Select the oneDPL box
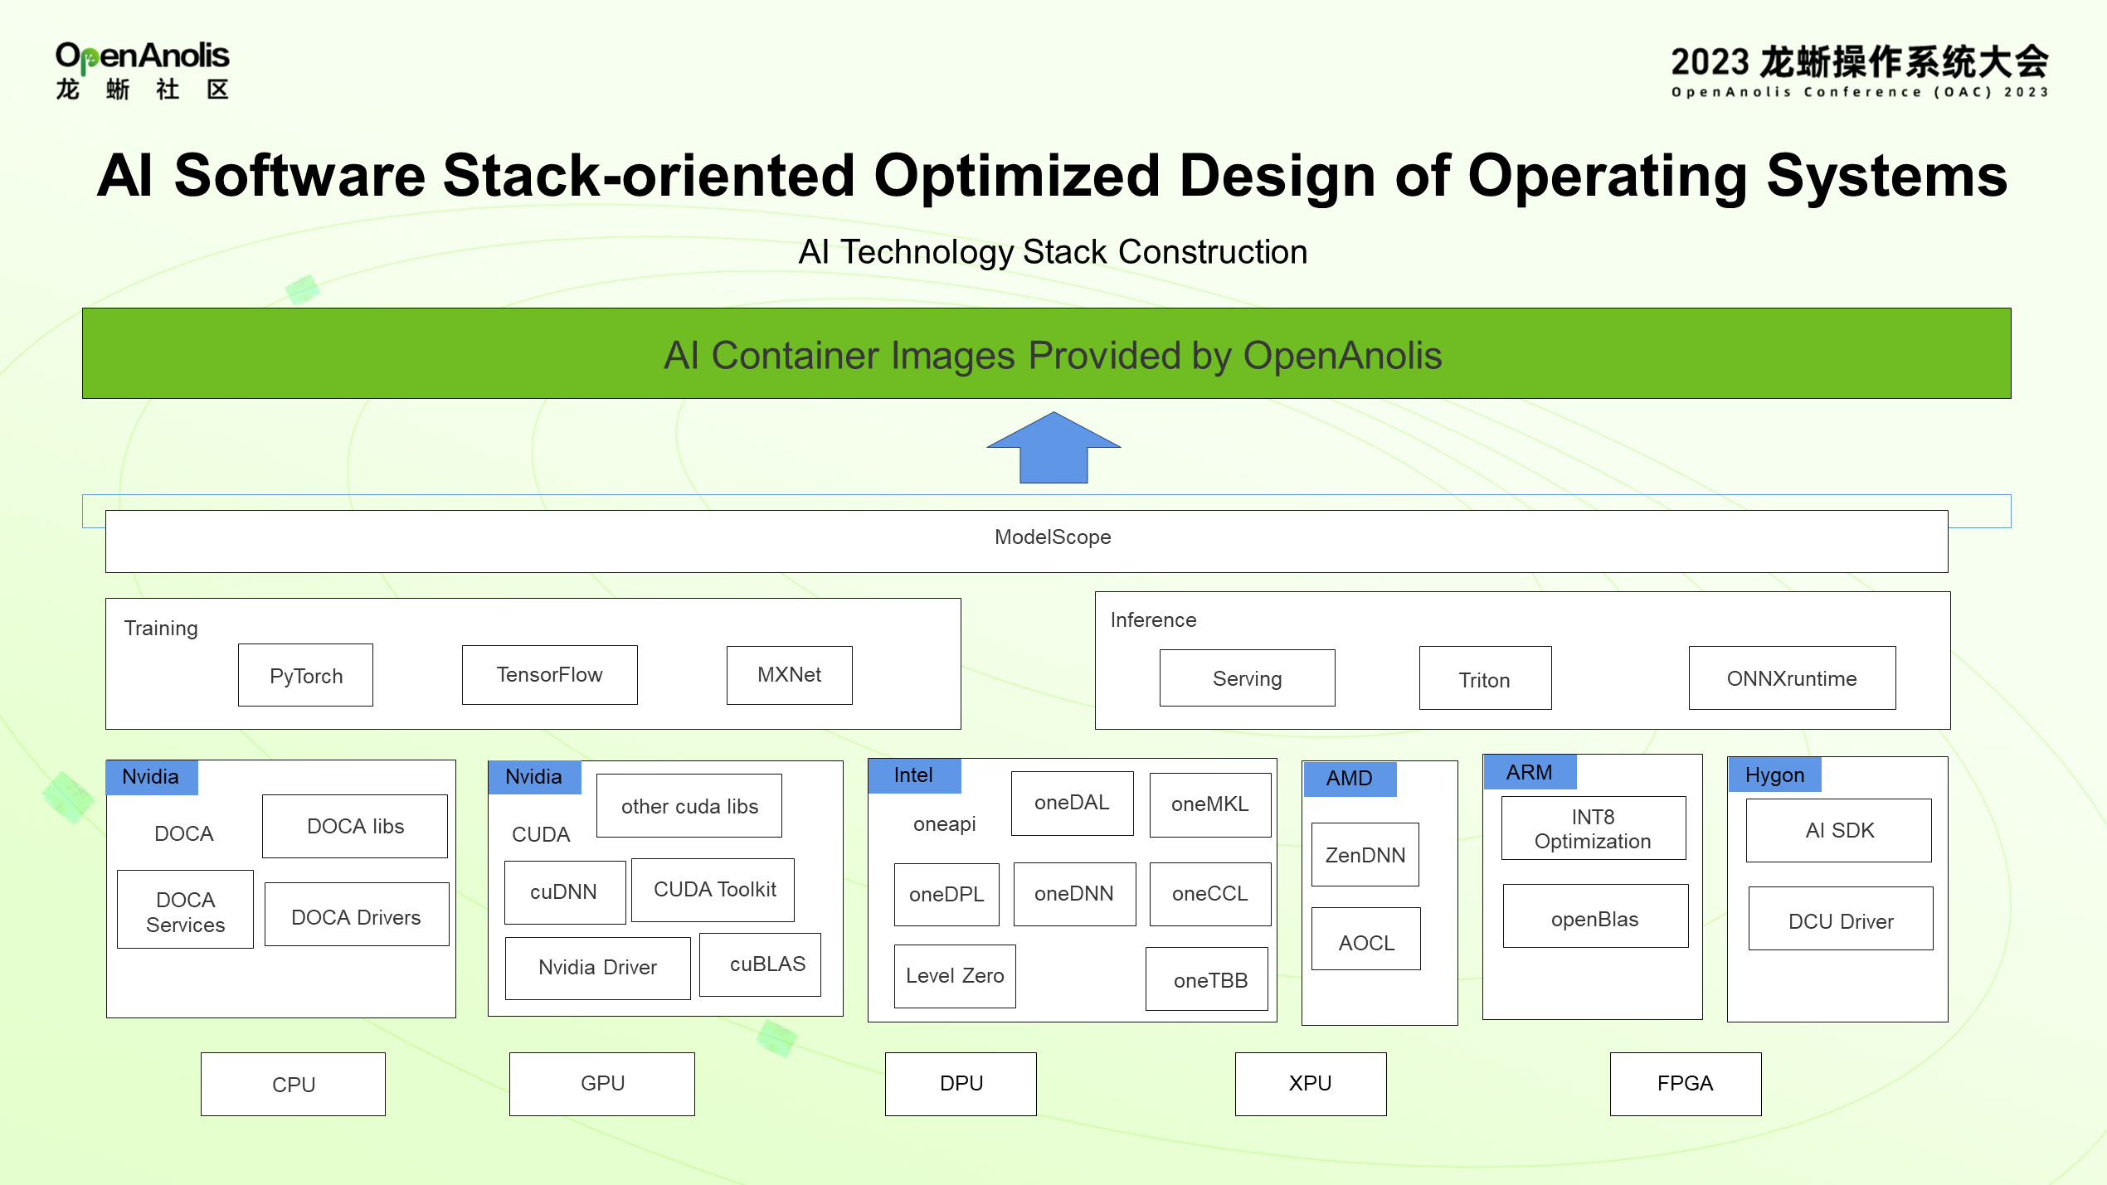Screen dimensions: 2107x1185 coord(946,895)
